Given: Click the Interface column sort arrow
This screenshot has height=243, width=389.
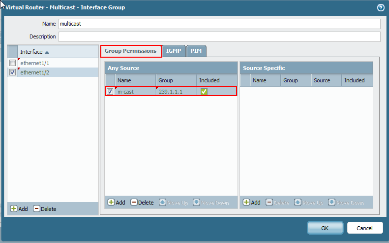Looking at the screenshot, I should [x=47, y=52].
